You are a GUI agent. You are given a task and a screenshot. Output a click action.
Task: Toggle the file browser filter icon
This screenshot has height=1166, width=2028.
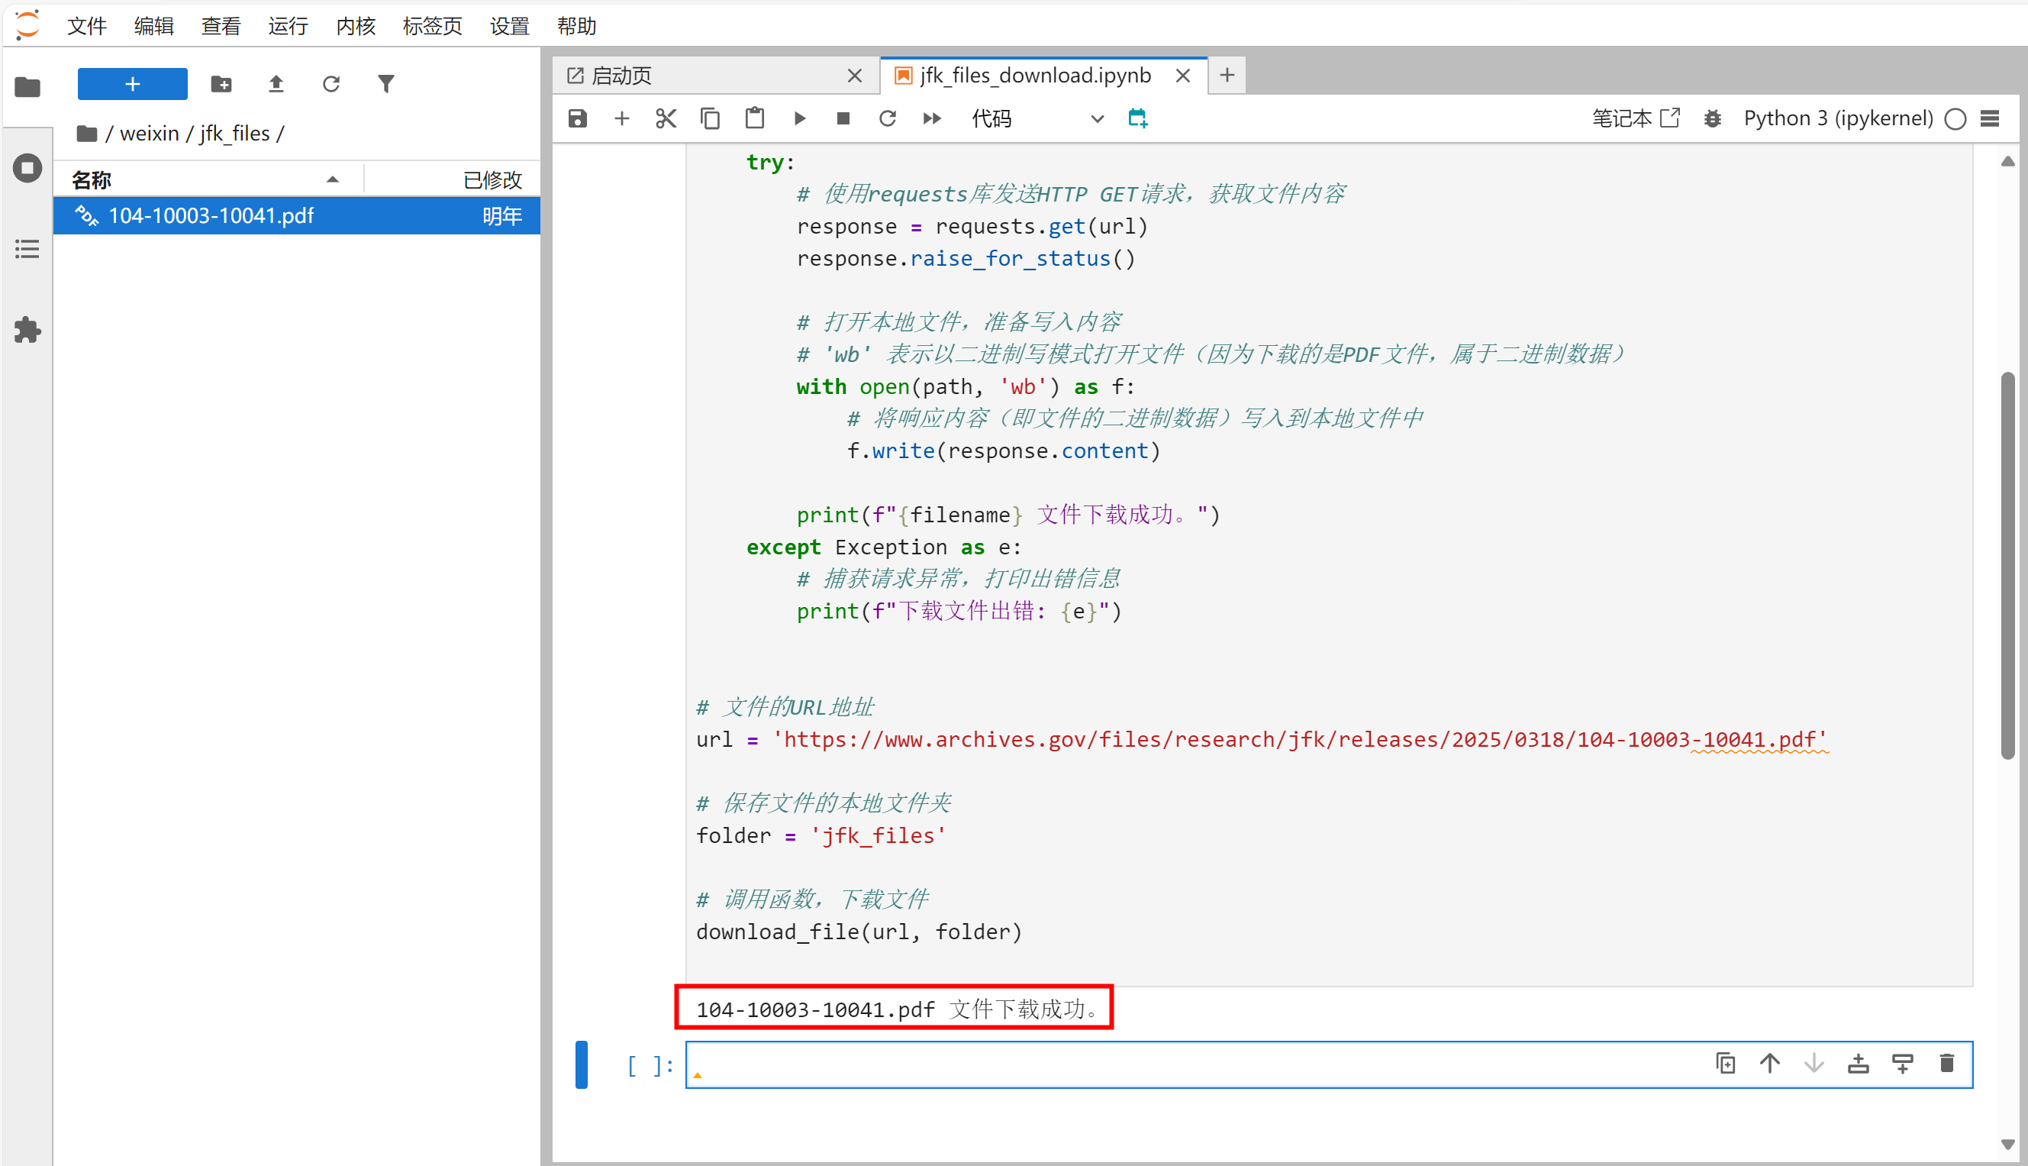click(x=385, y=84)
